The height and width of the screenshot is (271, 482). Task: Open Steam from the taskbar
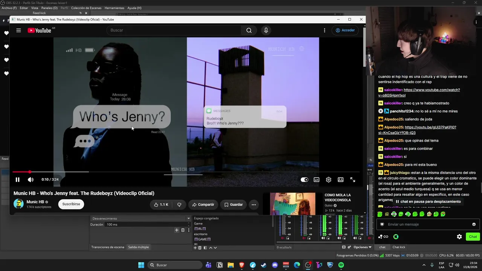(264, 265)
